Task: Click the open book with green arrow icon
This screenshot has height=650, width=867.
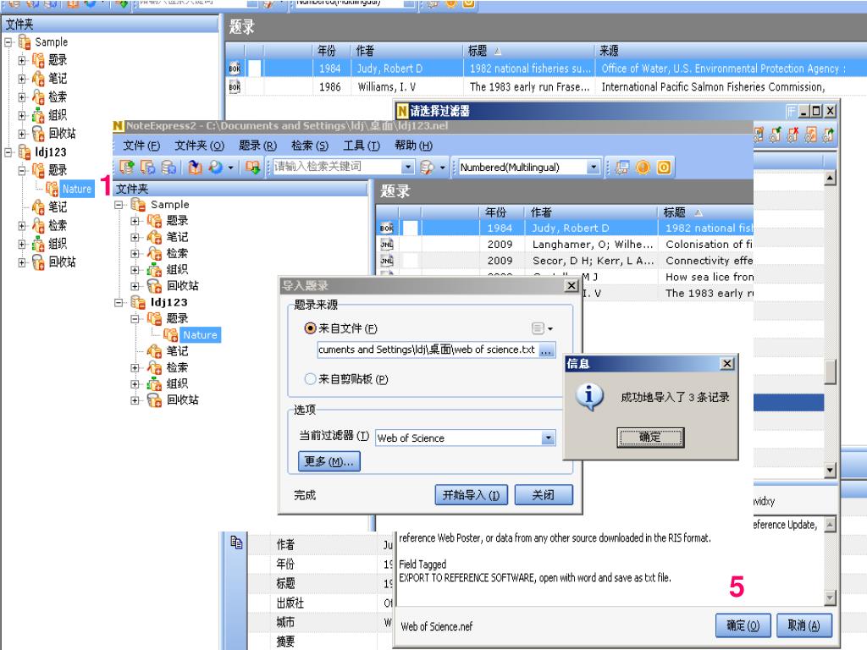Action: click(x=252, y=167)
